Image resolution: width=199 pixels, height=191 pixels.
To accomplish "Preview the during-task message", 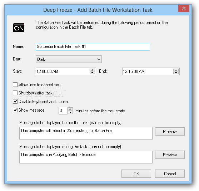I will (170, 155).
